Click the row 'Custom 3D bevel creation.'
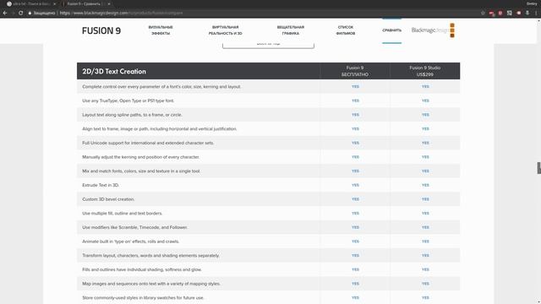Viewport: 541px width, 304px height. (x=268, y=199)
